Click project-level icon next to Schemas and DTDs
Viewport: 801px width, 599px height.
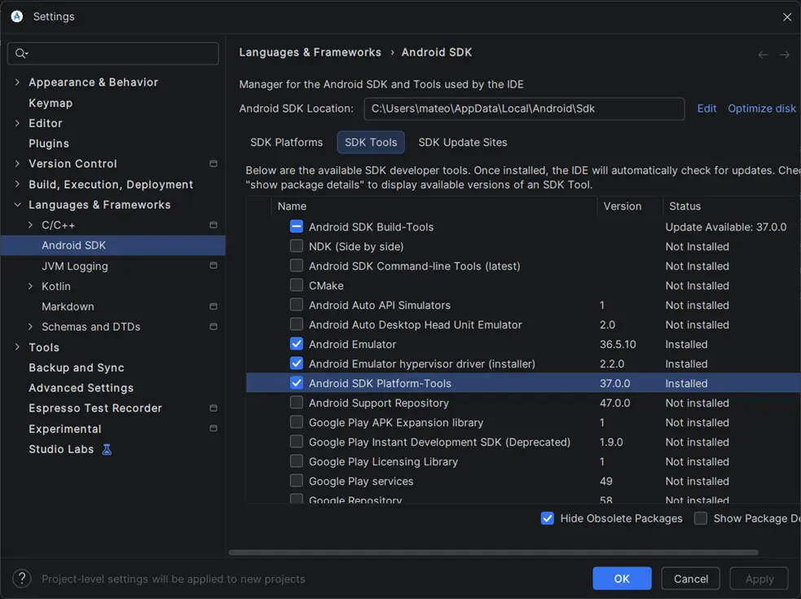[213, 326]
